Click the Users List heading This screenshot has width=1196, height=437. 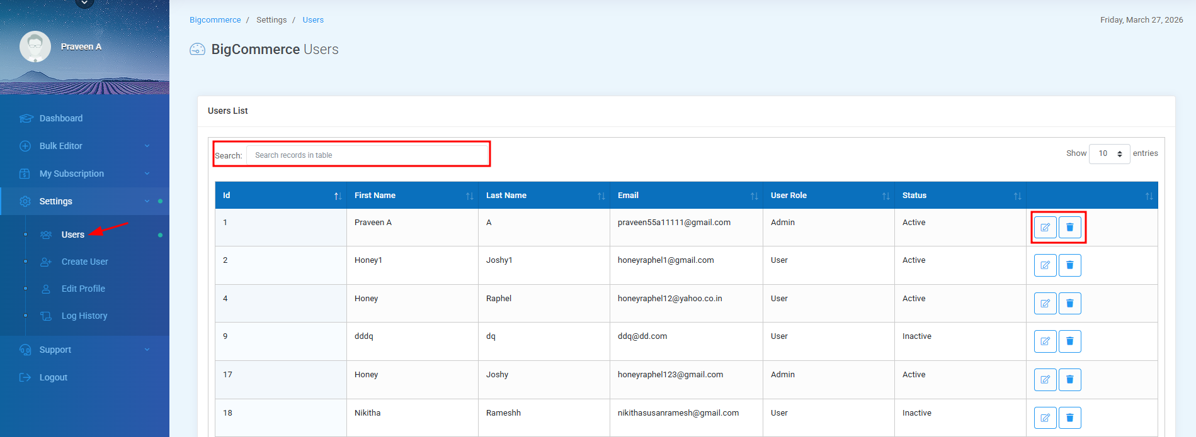(227, 111)
